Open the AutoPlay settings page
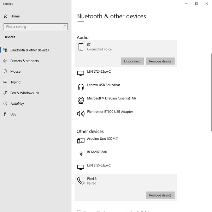 (x=17, y=104)
